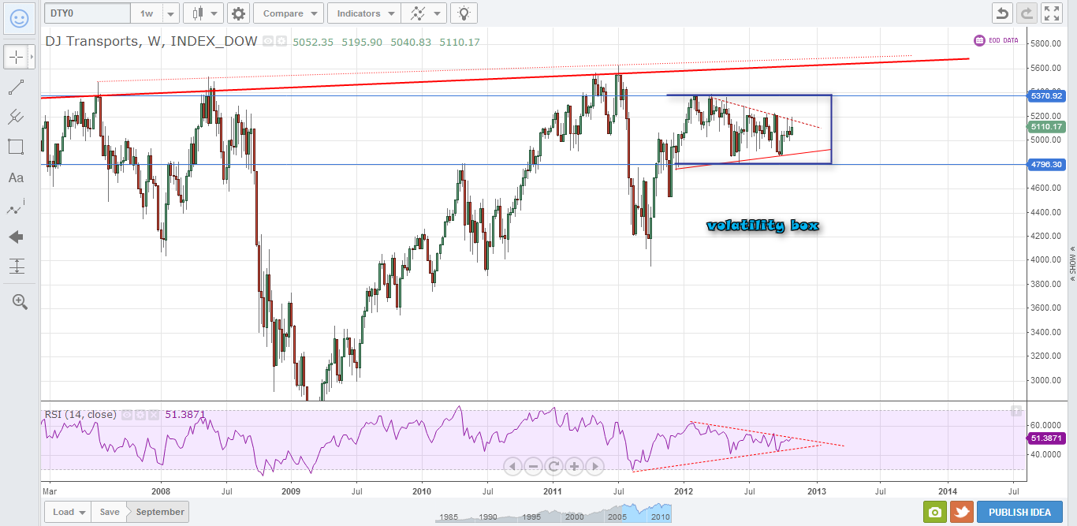
Task: Select the left arrow marker tool
Action: click(x=16, y=237)
